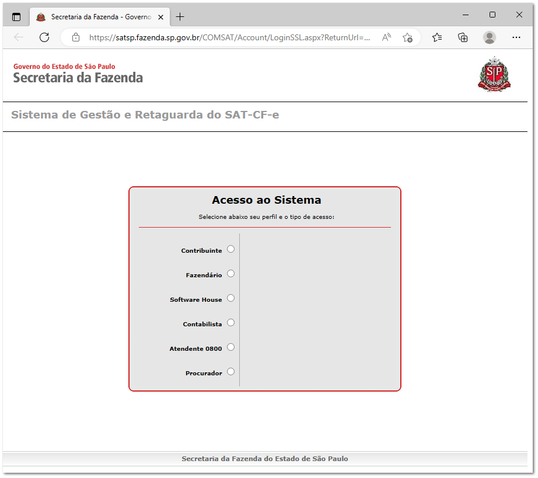Select the Procurador profile
Image resolution: width=538 pixels, height=478 pixels.
coord(230,371)
